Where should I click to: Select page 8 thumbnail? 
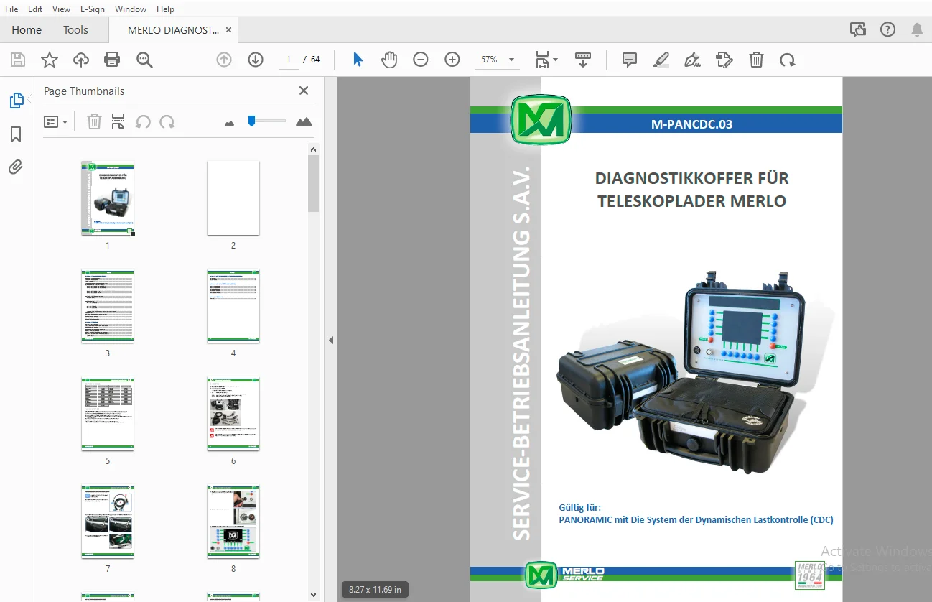[233, 522]
